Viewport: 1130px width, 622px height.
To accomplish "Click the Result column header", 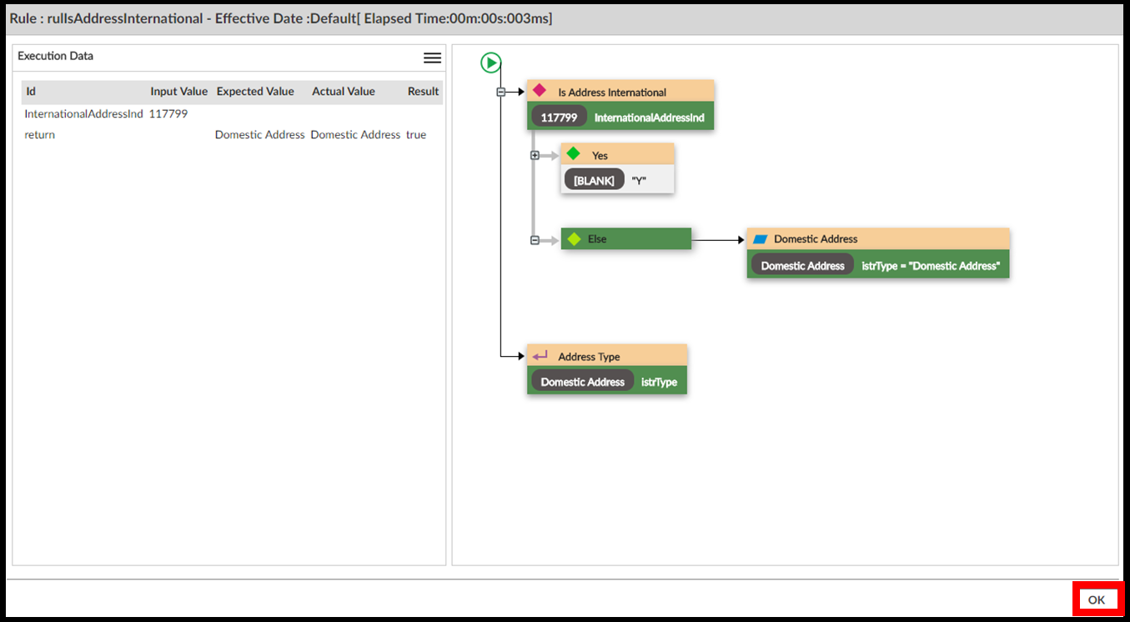I will click(423, 92).
